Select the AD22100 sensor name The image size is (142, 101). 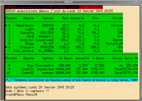pos(48,25)
